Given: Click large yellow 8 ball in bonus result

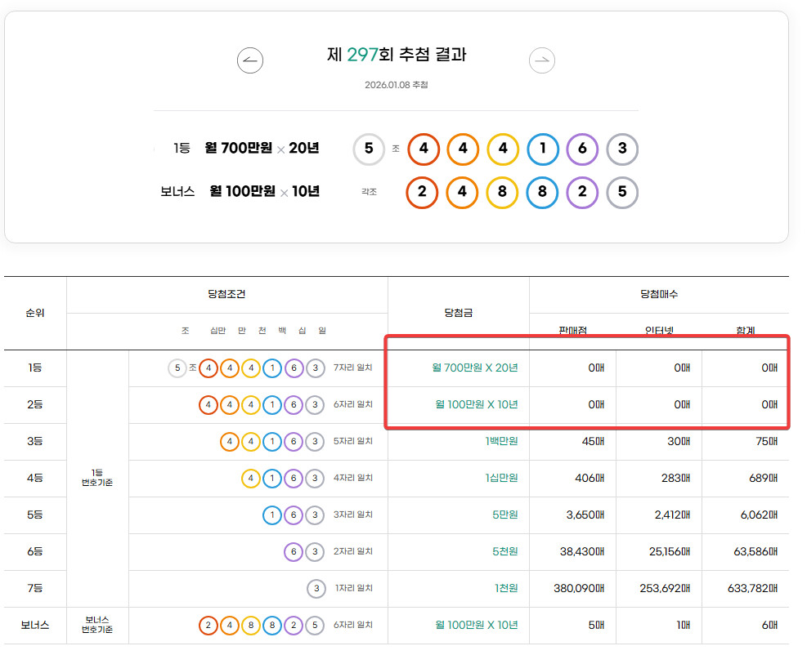Looking at the screenshot, I should pyautogui.click(x=502, y=192).
